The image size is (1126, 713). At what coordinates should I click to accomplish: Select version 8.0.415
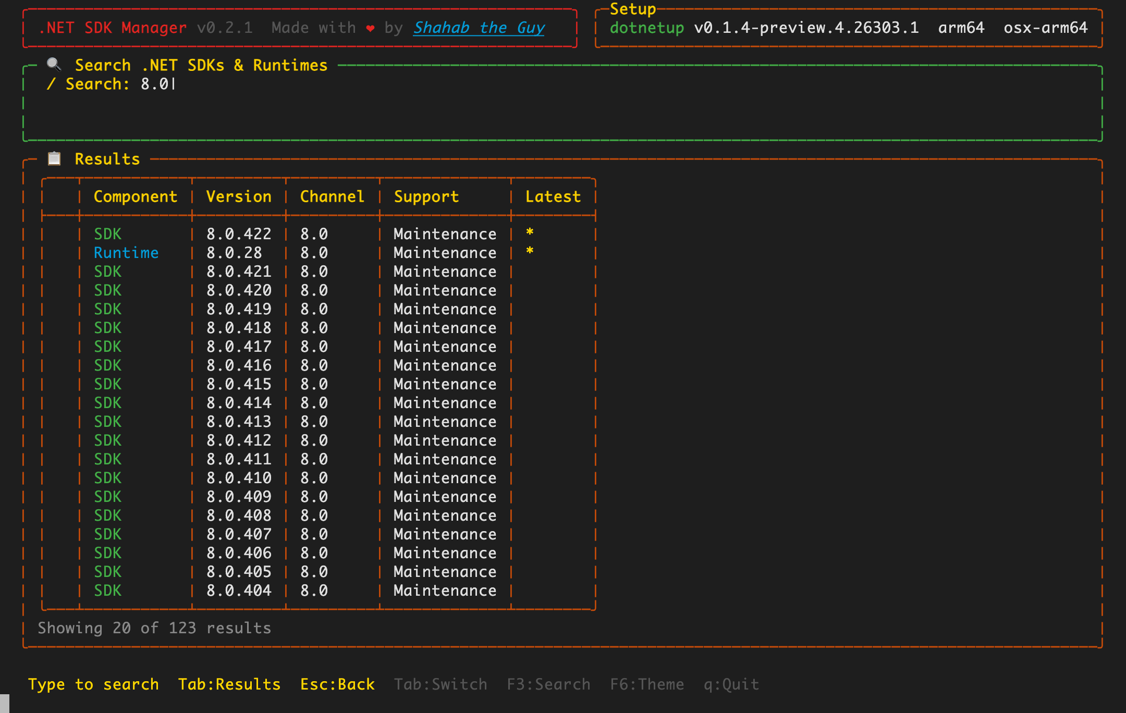[x=239, y=384]
